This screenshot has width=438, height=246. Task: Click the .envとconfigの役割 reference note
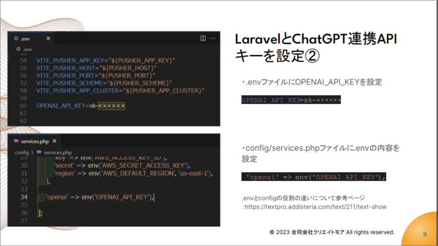(x=303, y=198)
